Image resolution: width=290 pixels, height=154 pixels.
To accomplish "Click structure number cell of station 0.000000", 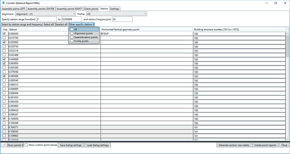I will [x=239, y=34].
